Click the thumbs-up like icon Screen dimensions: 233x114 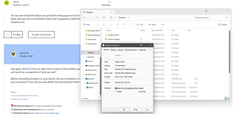[x=8, y=35]
